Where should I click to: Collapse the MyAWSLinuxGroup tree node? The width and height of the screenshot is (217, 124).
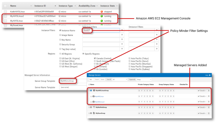(x=91, y=90)
